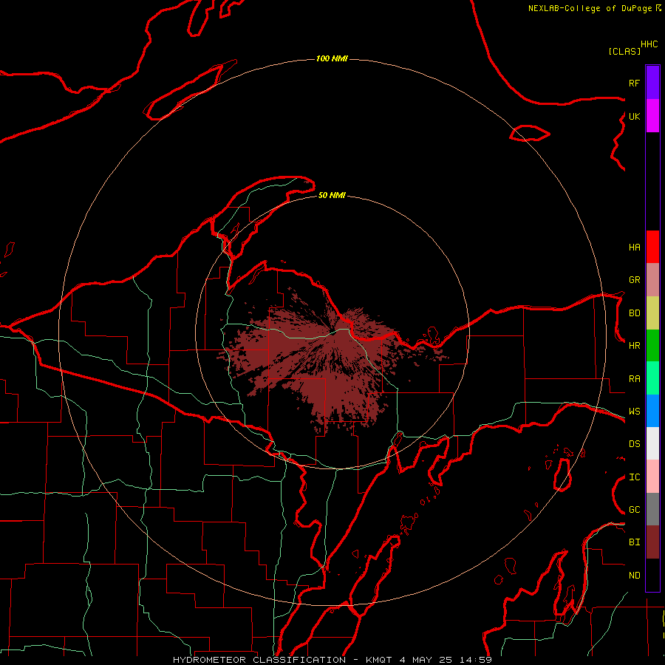Click the 50 NMI range ring label

pos(332,195)
